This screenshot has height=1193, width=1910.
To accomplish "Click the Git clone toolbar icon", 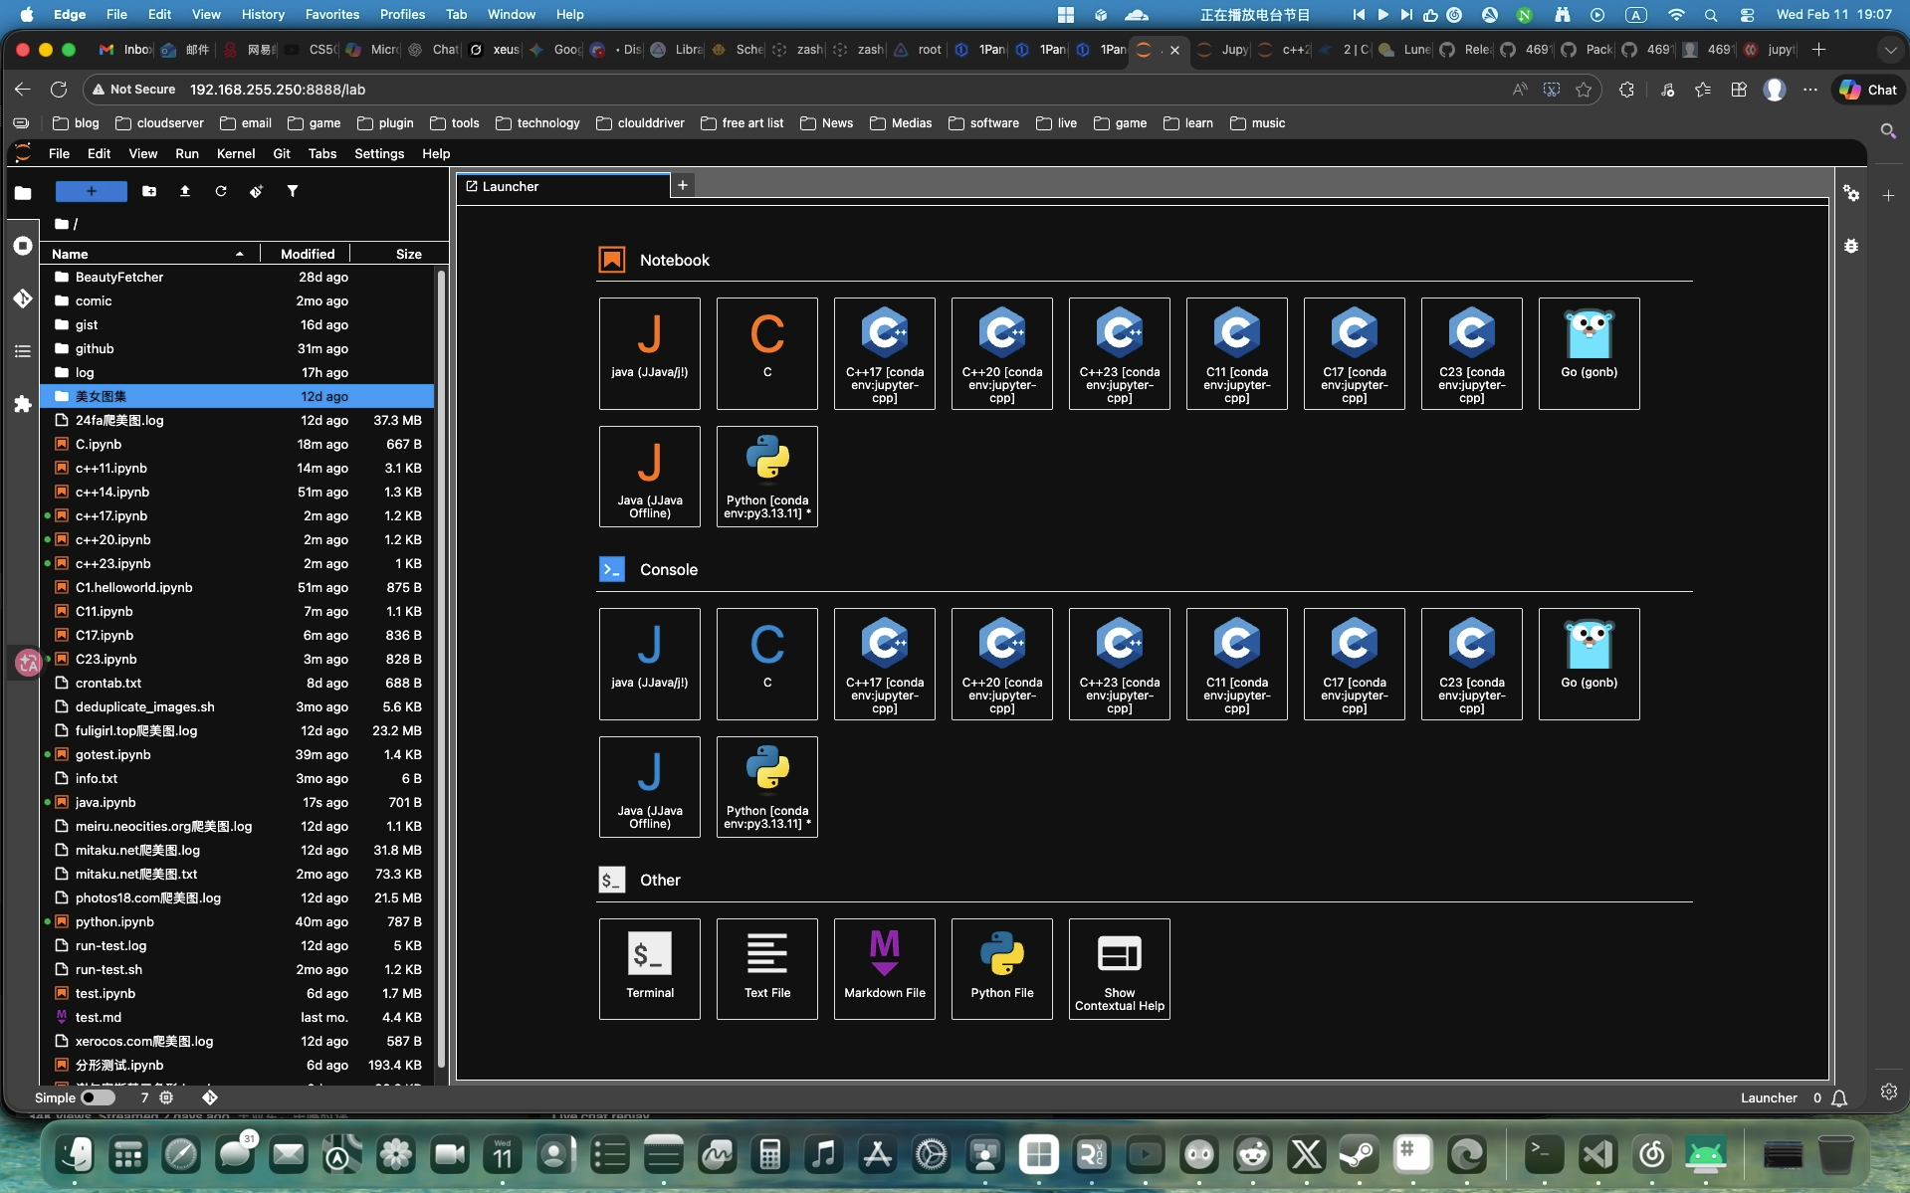I will 257,191.
